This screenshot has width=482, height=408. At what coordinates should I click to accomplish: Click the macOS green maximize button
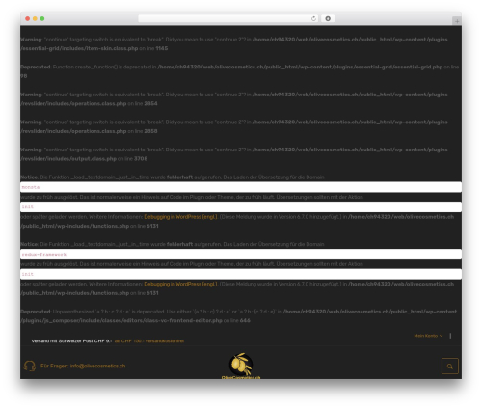tap(42, 18)
